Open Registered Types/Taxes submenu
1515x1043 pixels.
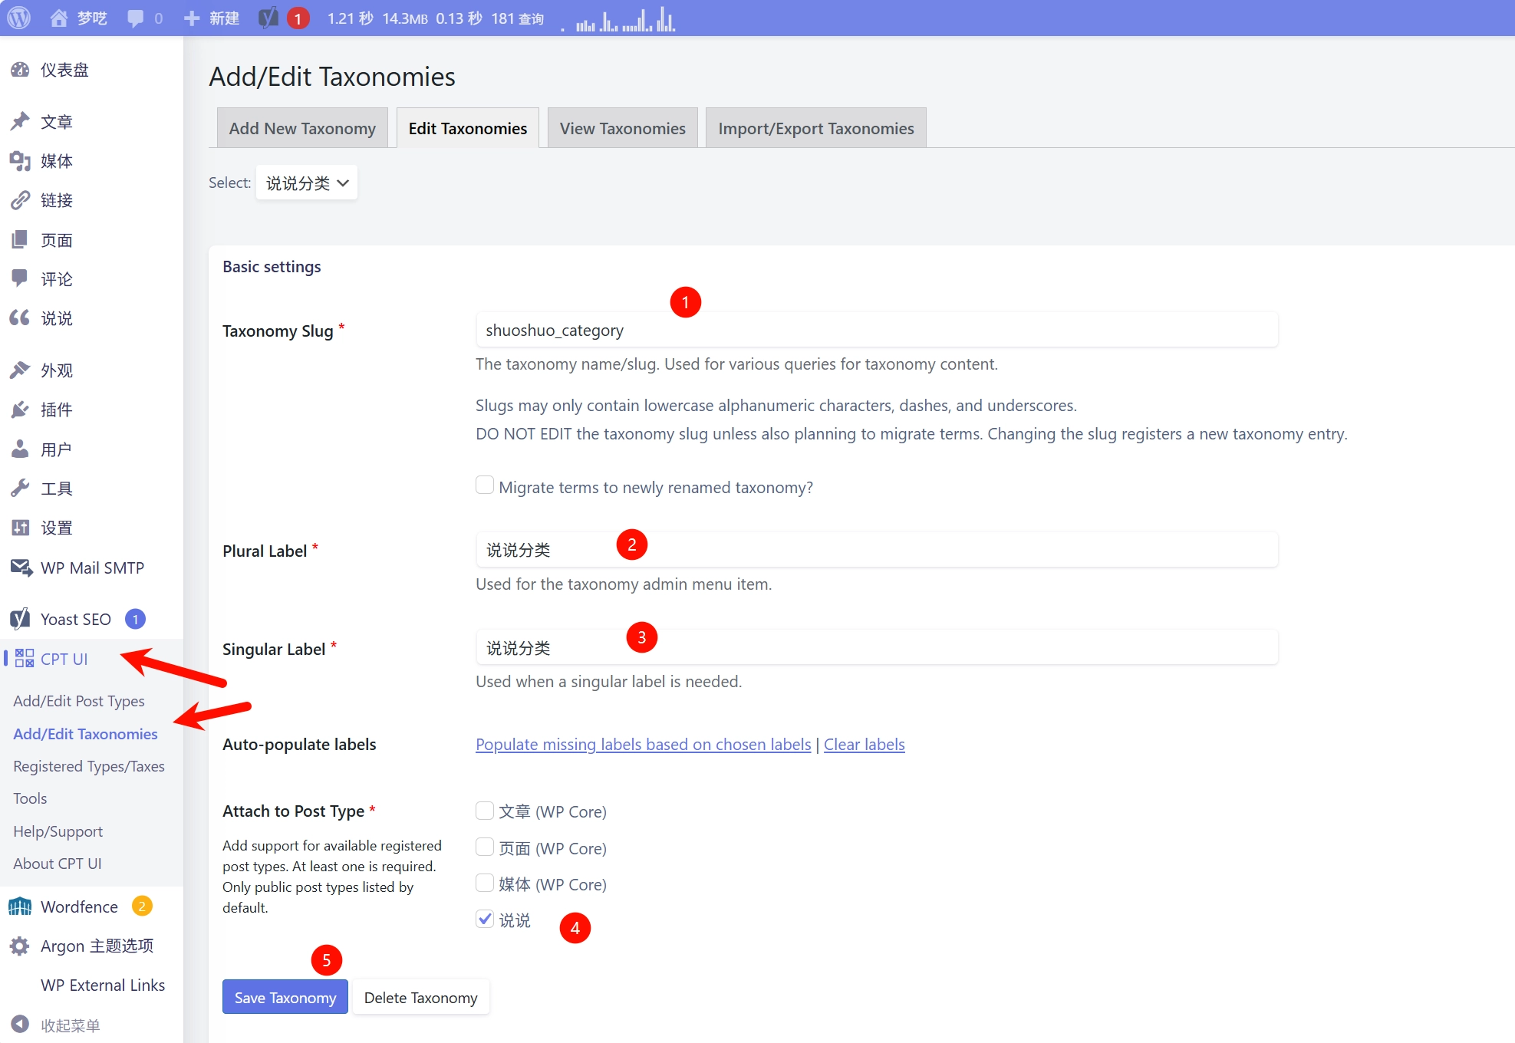click(x=89, y=766)
